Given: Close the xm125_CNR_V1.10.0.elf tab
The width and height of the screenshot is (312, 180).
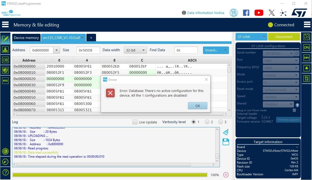Looking at the screenshot, I should 82,38.
